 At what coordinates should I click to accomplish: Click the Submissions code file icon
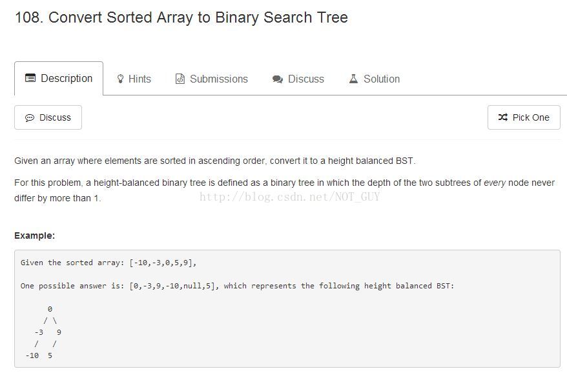click(180, 79)
